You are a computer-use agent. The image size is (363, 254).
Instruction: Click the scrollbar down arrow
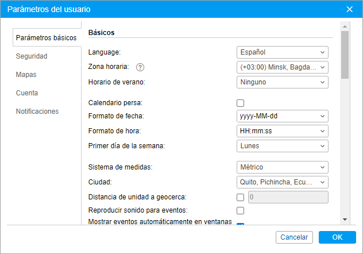(345, 219)
